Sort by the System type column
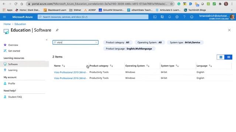The width and height of the screenshot is (236, 132). (x=170, y=66)
